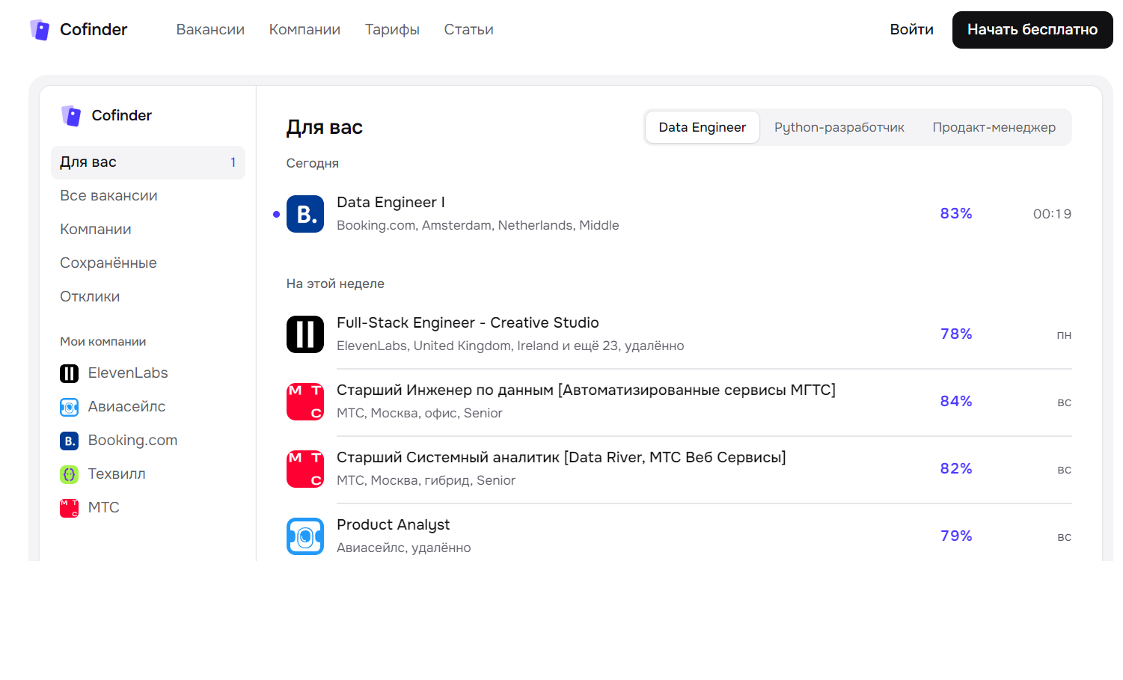Click the Авиасейлс logo beside Product Analyst

tap(305, 536)
